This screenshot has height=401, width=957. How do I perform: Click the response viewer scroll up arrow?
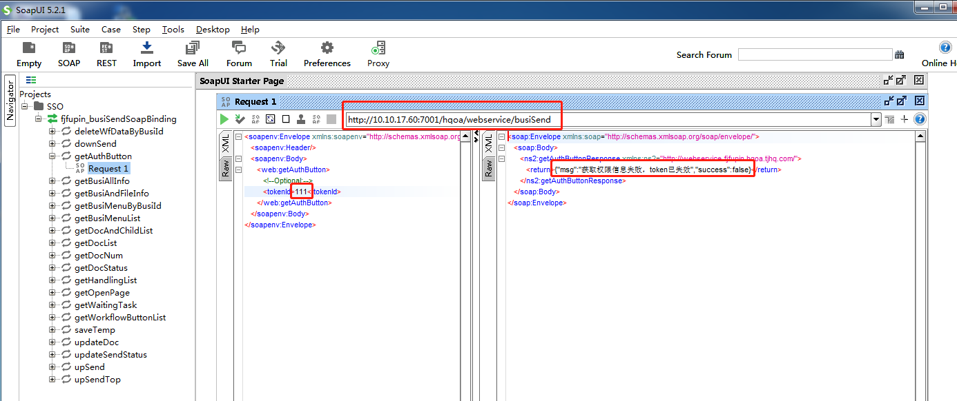pyautogui.click(x=920, y=136)
